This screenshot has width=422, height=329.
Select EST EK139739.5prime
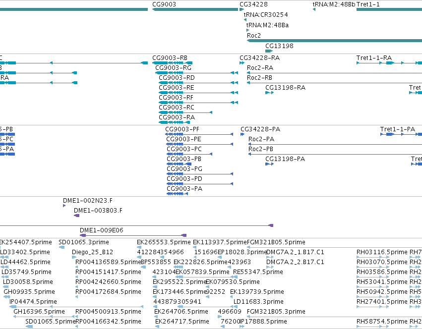click(232, 297)
